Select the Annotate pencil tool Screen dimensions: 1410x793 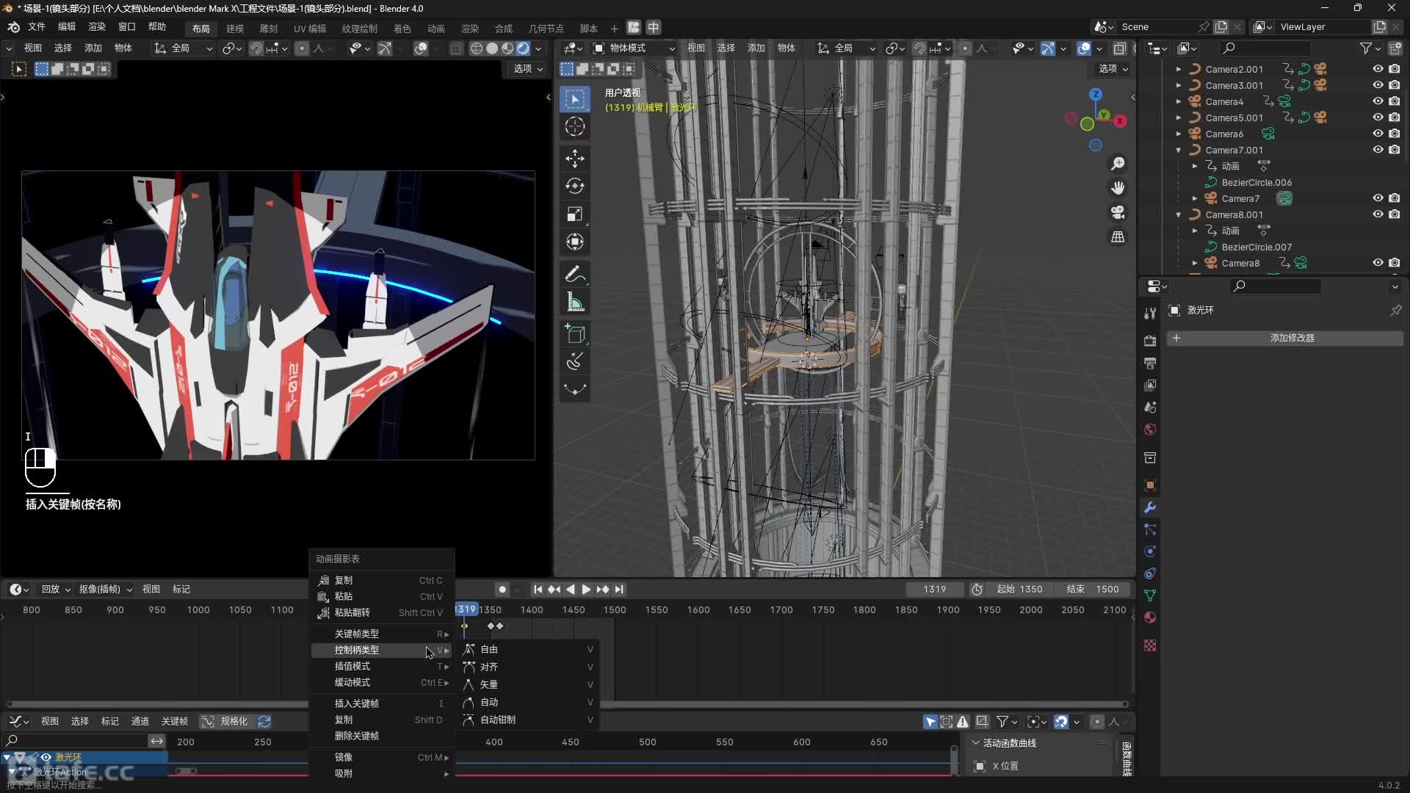click(x=575, y=275)
